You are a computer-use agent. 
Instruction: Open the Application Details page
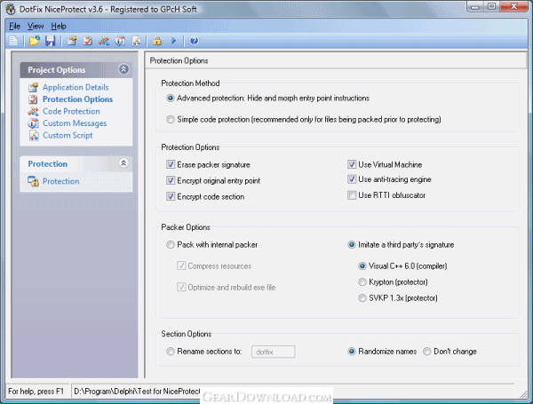(x=76, y=87)
